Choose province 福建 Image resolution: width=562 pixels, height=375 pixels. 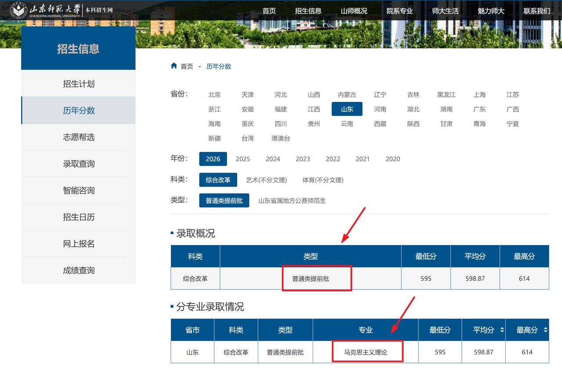[281, 109]
